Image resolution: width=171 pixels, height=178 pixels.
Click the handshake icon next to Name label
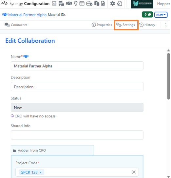26,56
